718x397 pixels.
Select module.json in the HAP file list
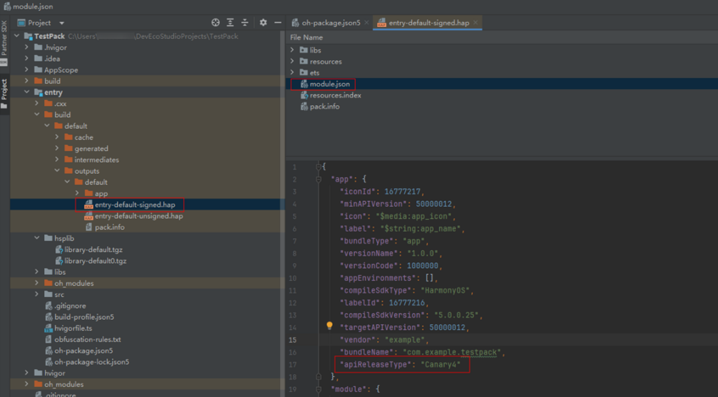click(329, 84)
